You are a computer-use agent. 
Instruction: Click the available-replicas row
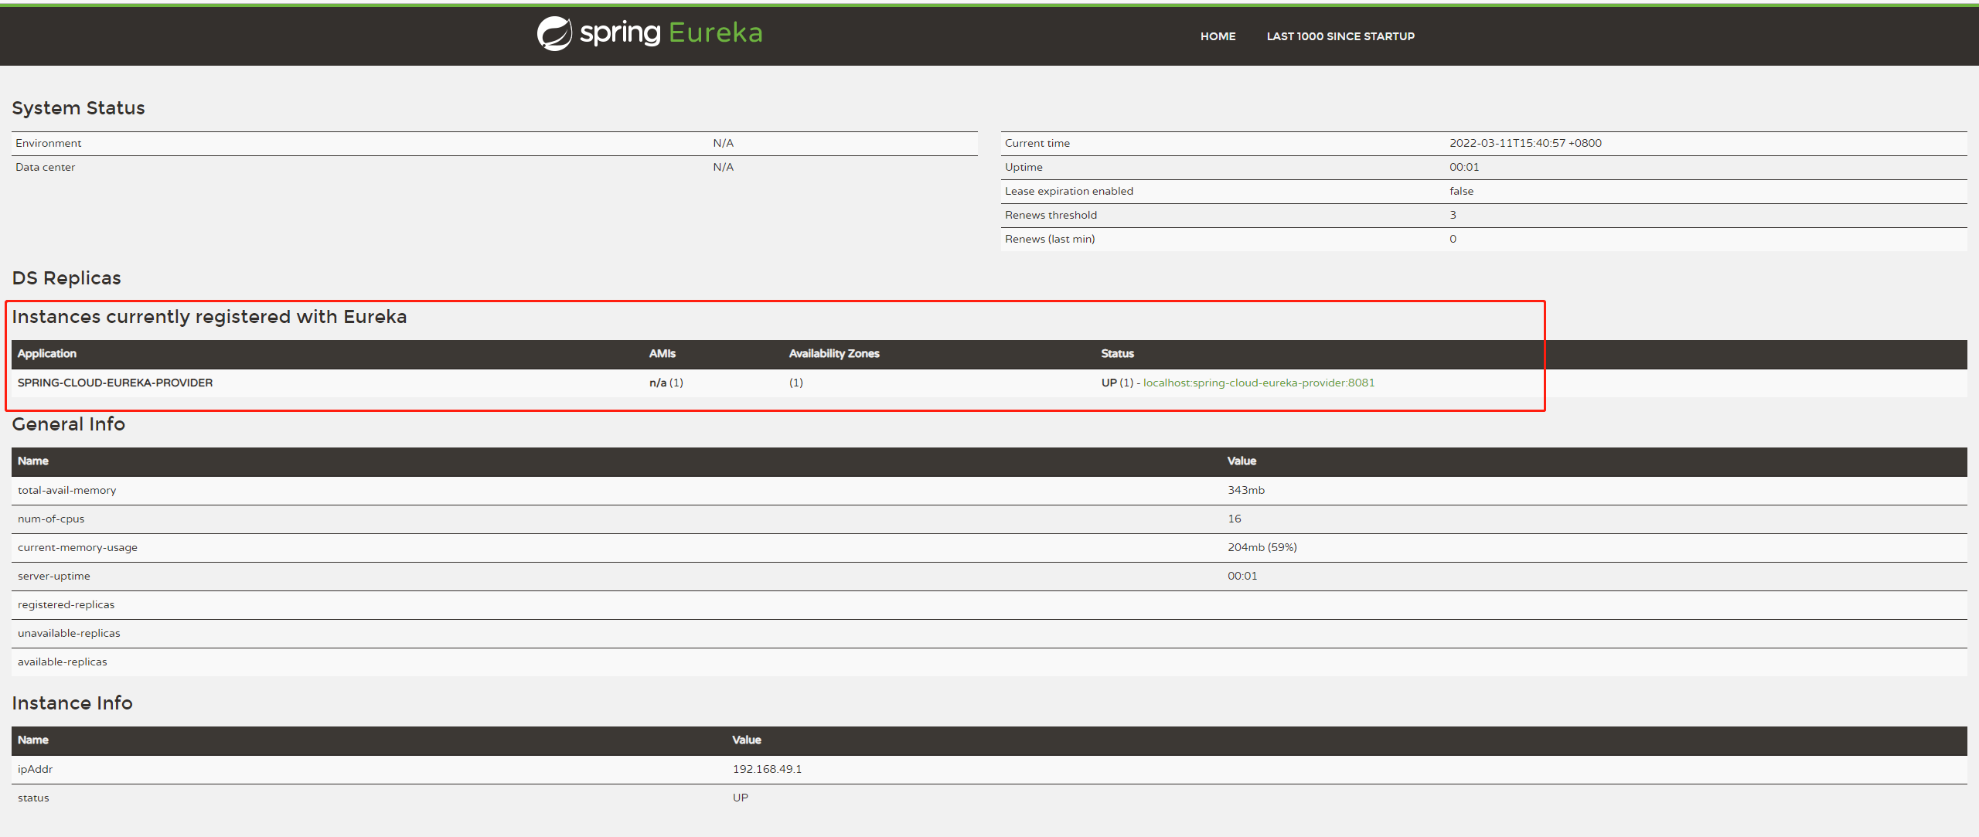[989, 662]
